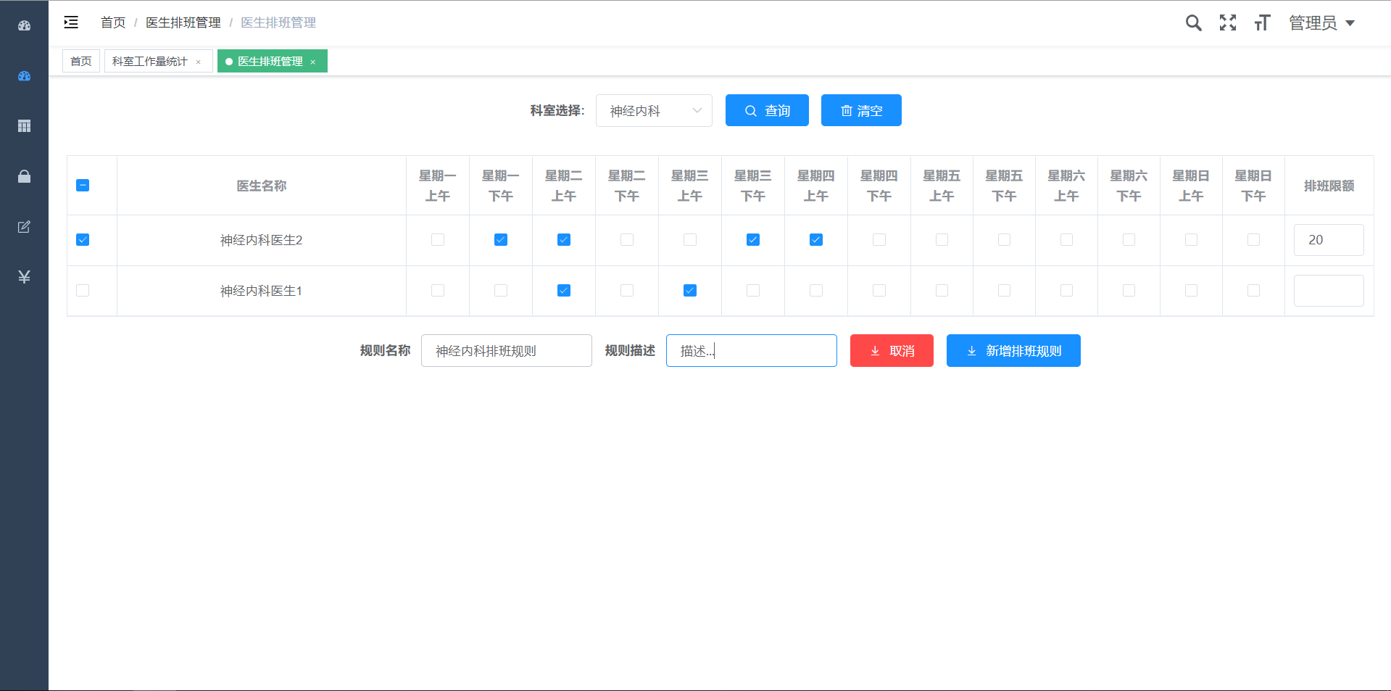Click the 查询 search button
Screen dimensions: 1391x691
click(767, 110)
